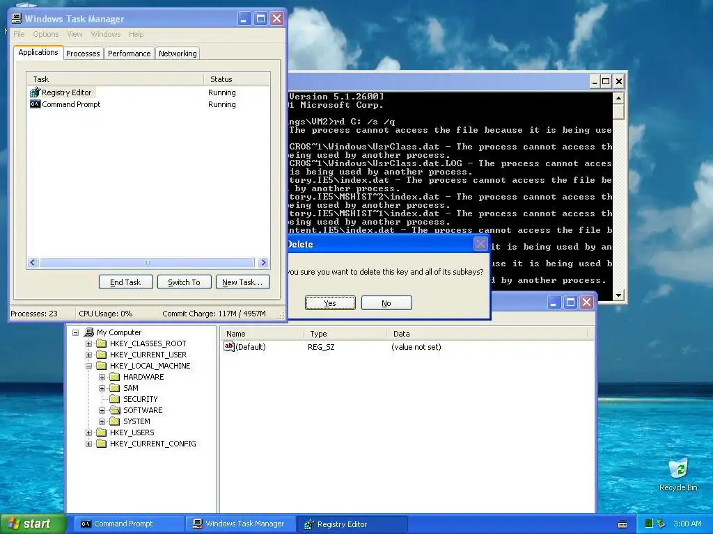This screenshot has width=713, height=534.
Task: Cancel key deletion with No
Action: (x=386, y=303)
